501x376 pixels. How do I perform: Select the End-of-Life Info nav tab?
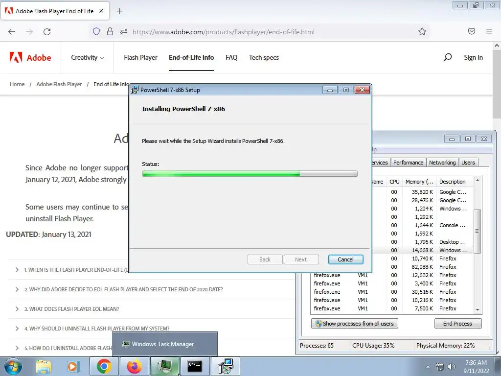click(191, 58)
